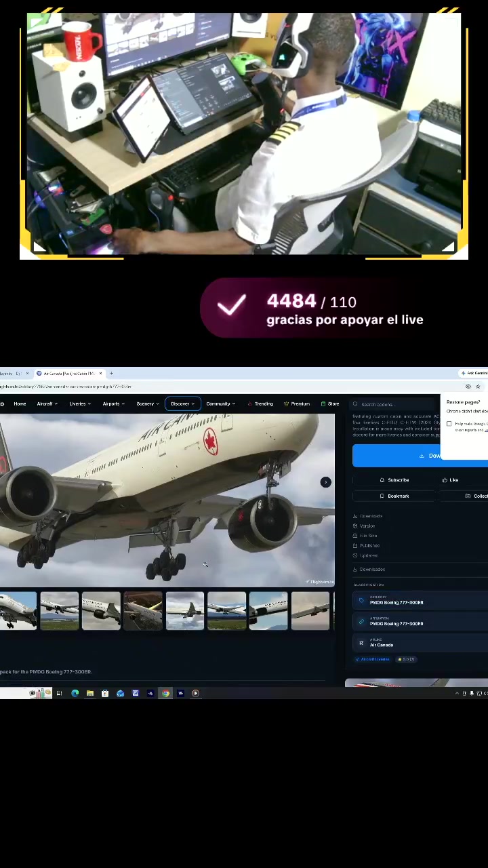Screen dimensions: 488x868
Task: Open the Store page
Action: 330,404
